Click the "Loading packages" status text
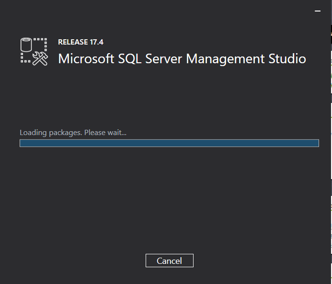Viewport: 332px width, 284px height. [x=51, y=133]
